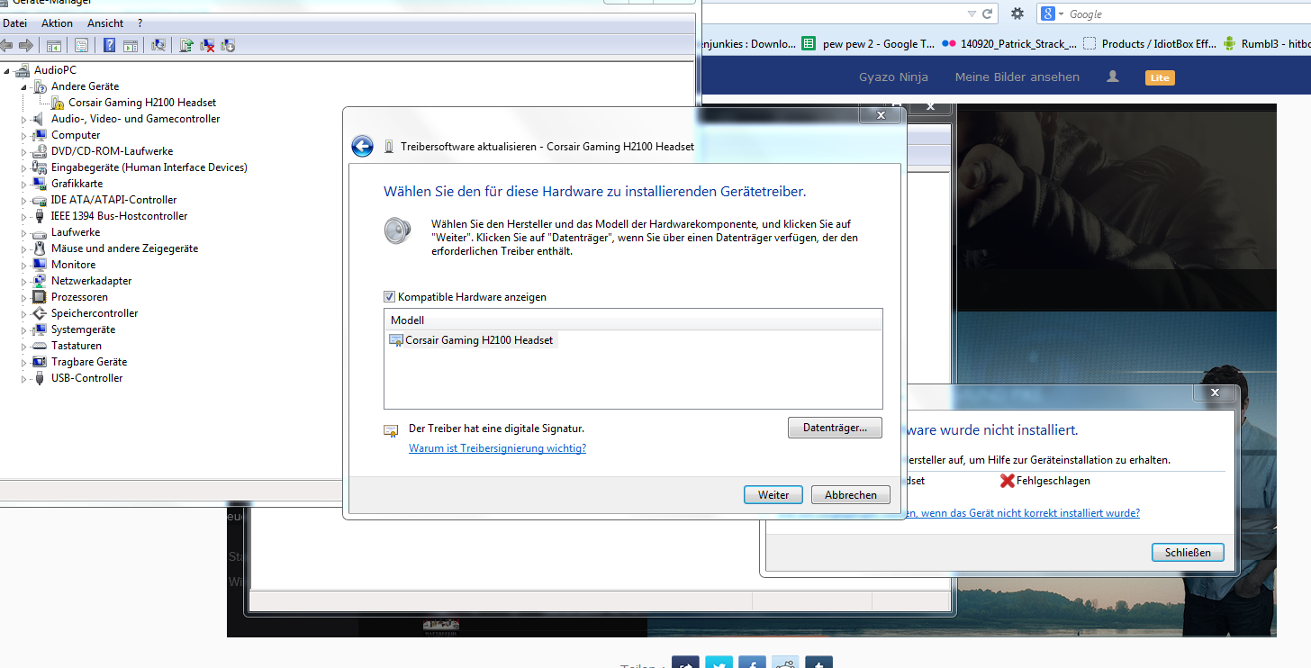1311x668 pixels.
Task: Open the address bar history dropdown arrow
Action: coord(972,14)
